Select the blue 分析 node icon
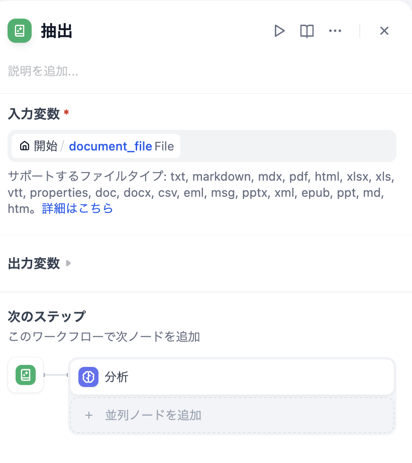 coord(87,377)
